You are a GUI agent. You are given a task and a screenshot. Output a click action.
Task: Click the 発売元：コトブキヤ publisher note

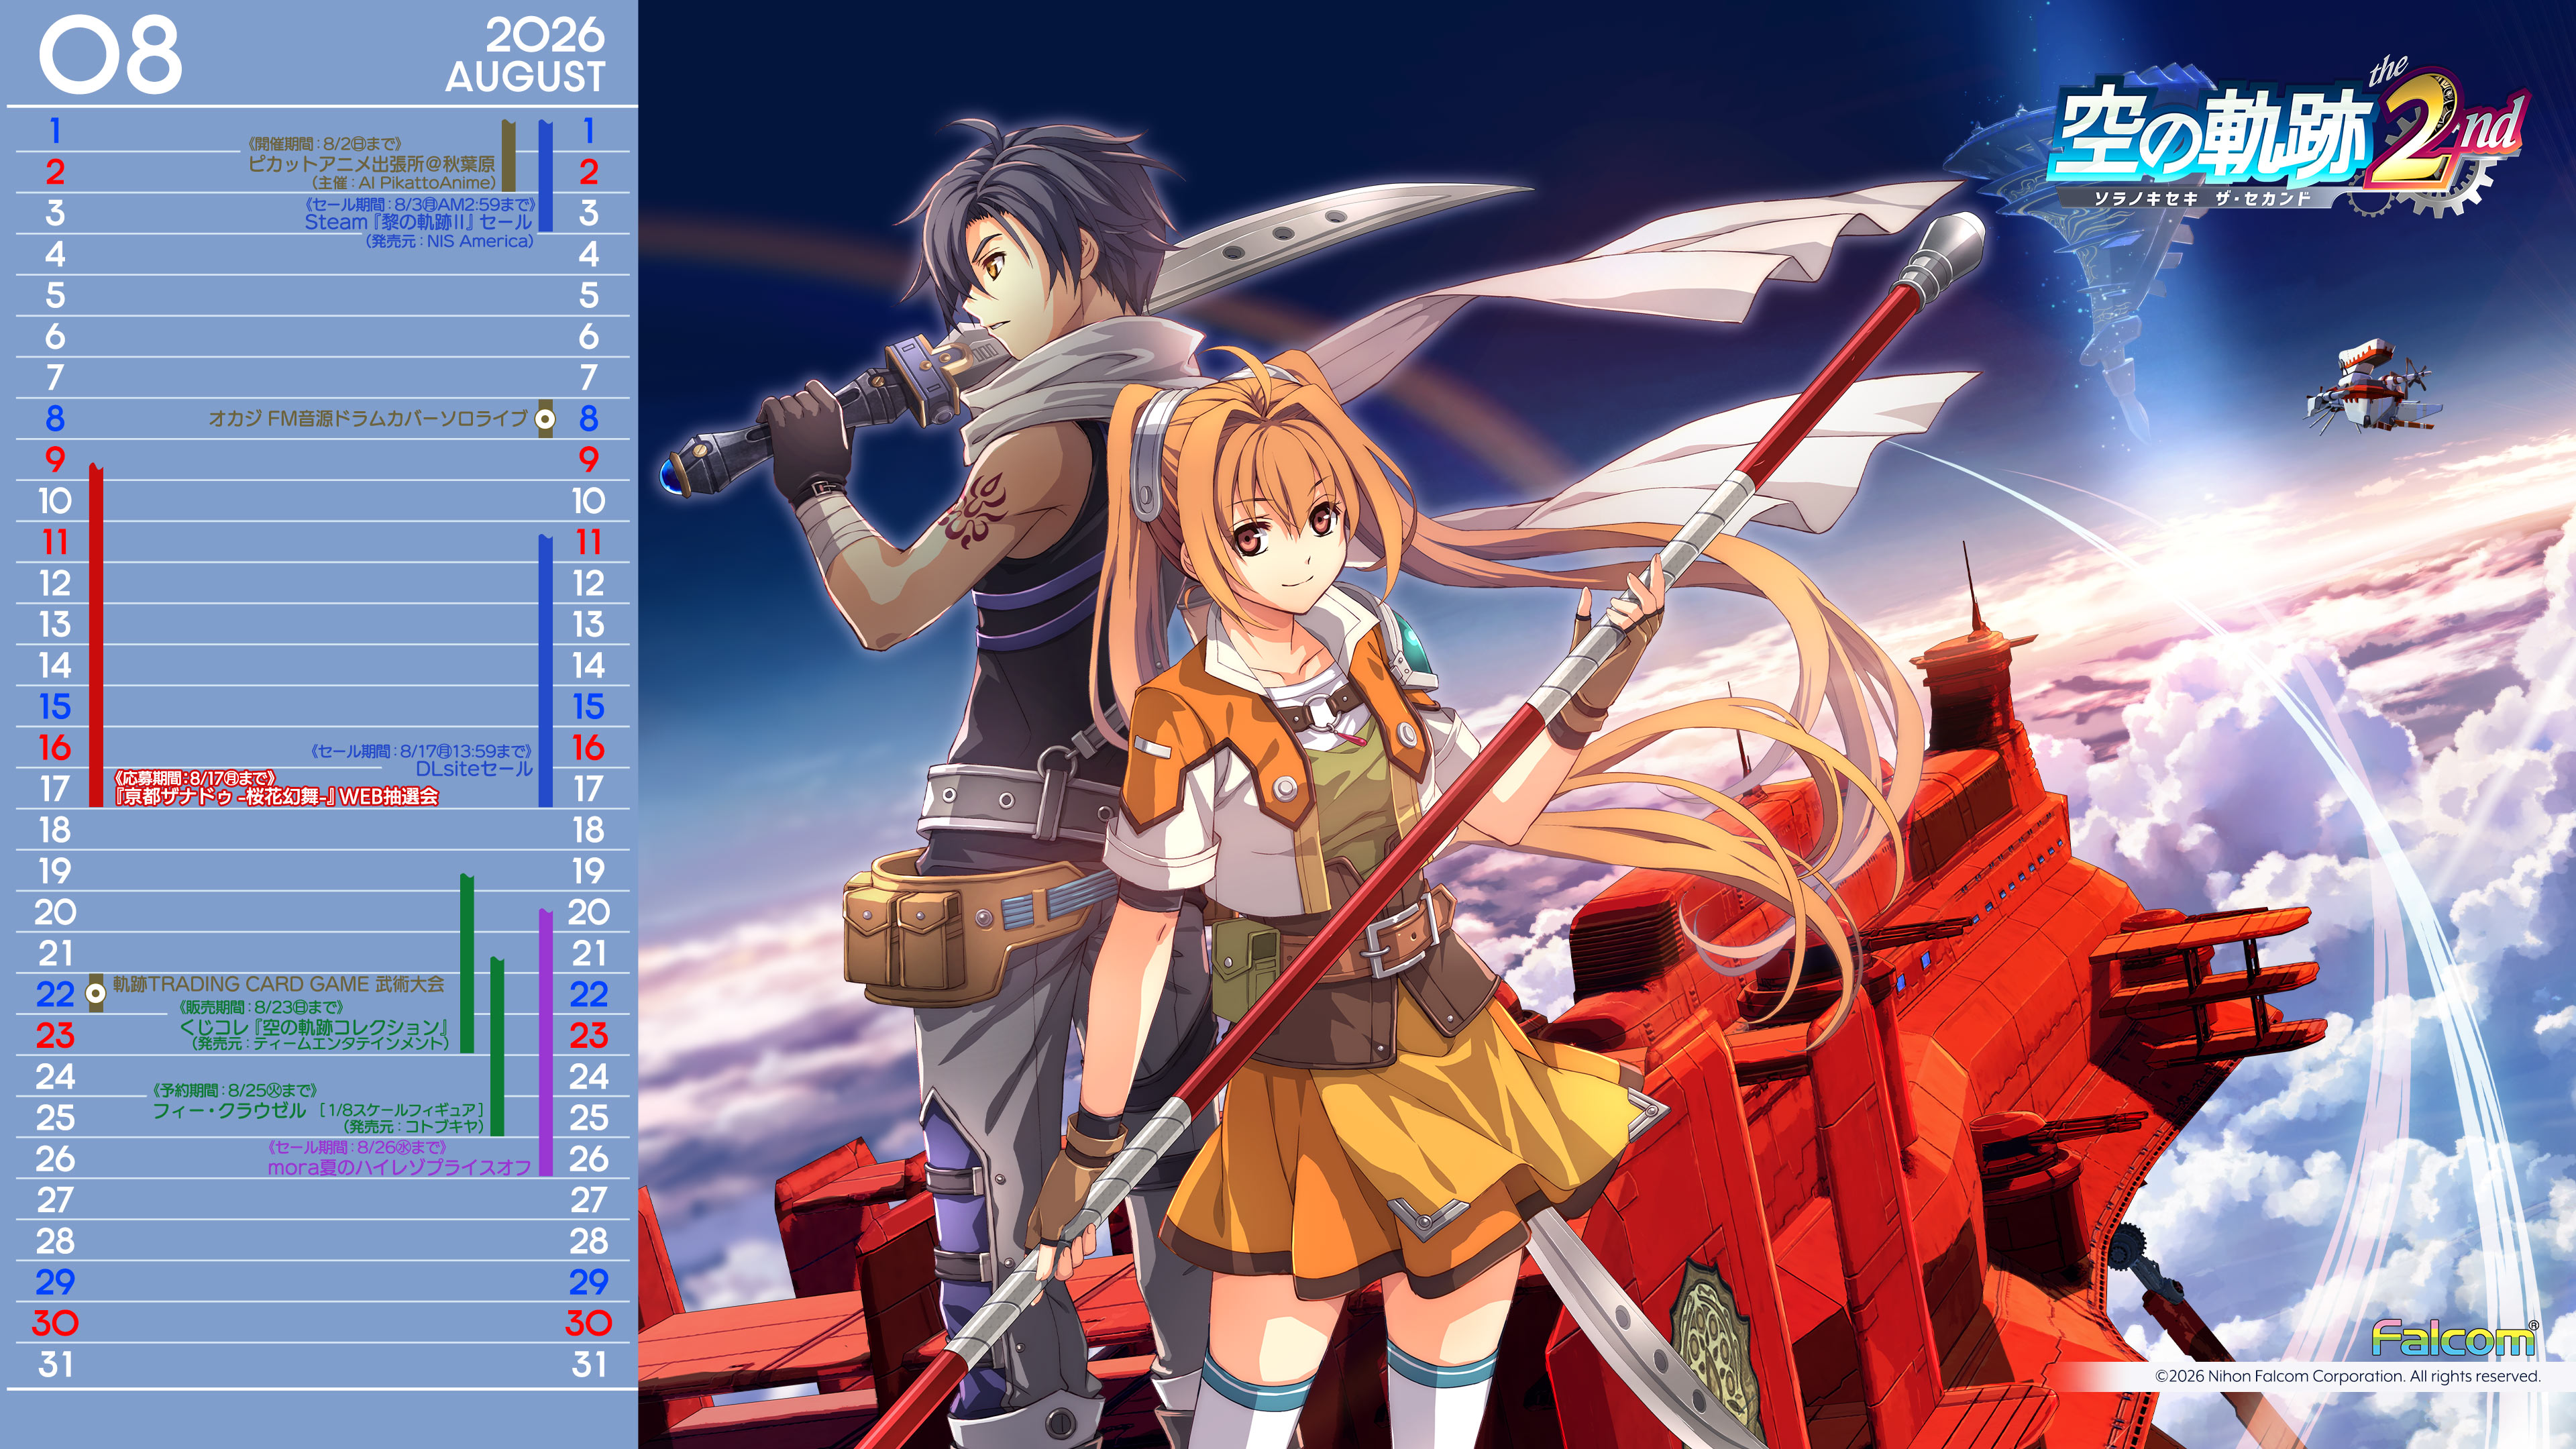pyautogui.click(x=413, y=1127)
